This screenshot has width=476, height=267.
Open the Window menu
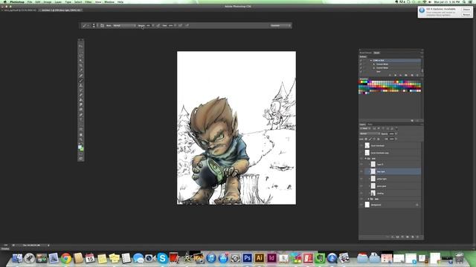[x=109, y=1]
